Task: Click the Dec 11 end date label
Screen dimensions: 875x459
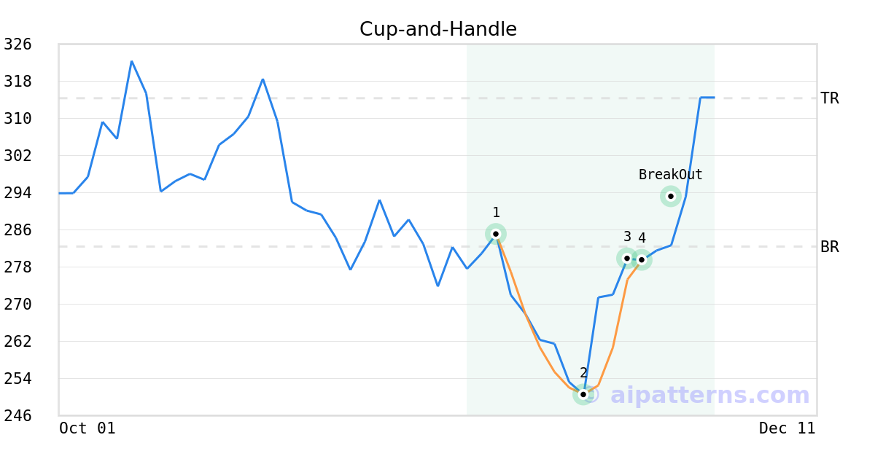Action: [x=787, y=428]
